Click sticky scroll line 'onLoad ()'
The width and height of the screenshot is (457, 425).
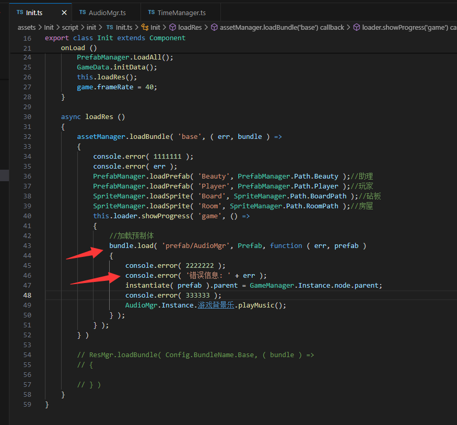click(79, 48)
